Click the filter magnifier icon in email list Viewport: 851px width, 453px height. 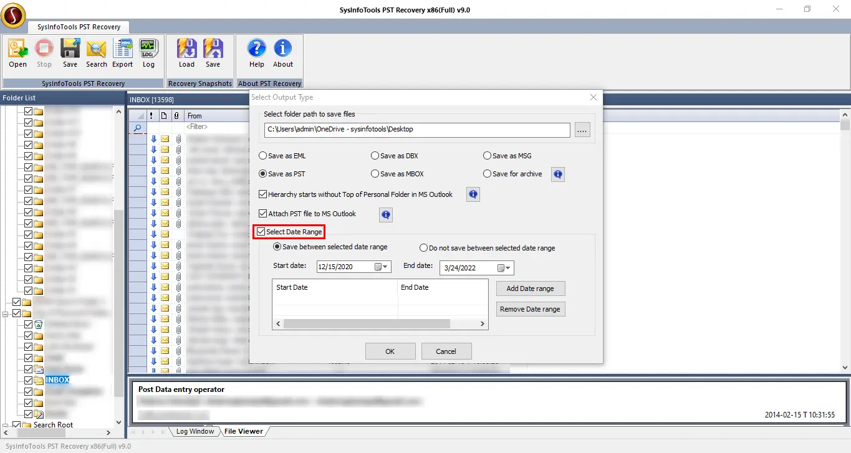(138, 128)
